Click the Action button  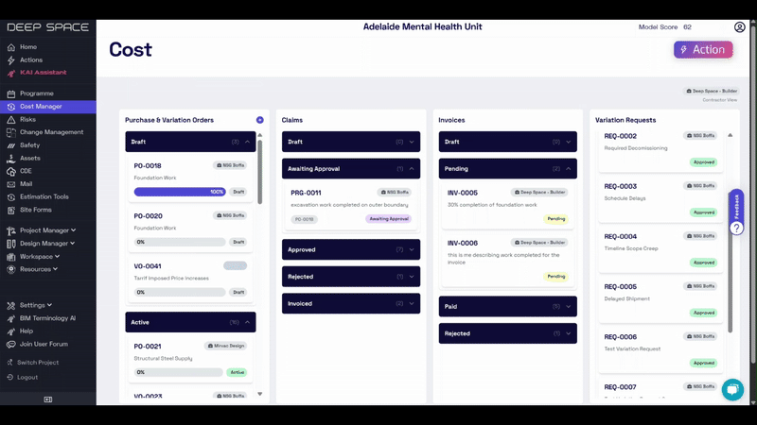[x=703, y=50]
